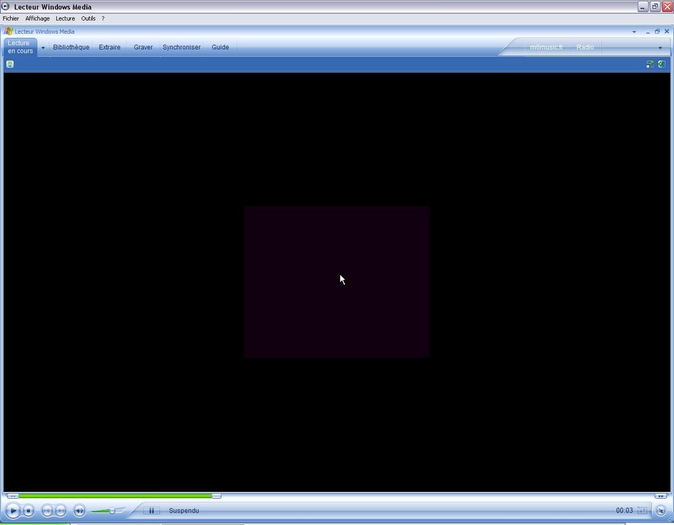Open the Graver tab
The width and height of the screenshot is (674, 525).
point(143,47)
